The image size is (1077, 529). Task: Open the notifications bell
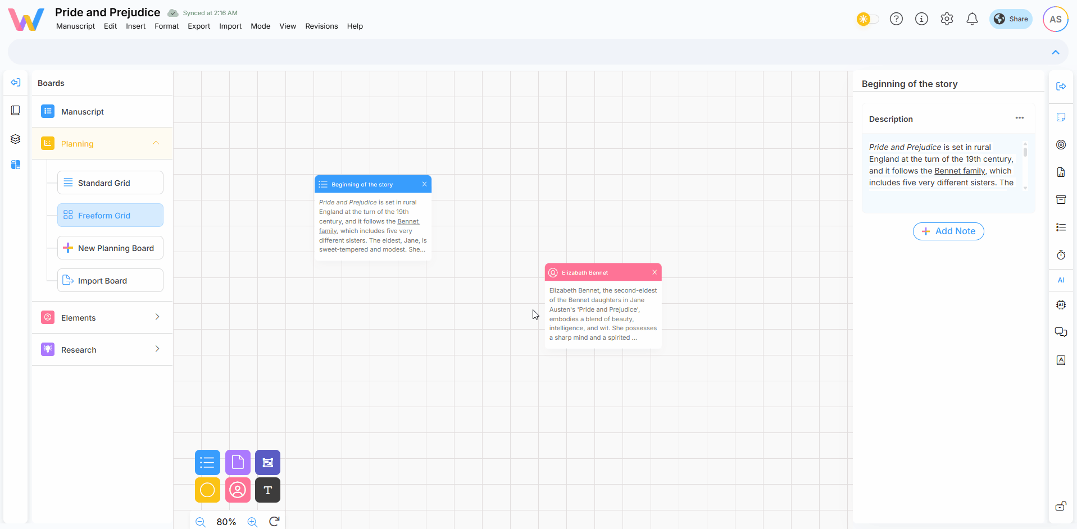point(972,19)
